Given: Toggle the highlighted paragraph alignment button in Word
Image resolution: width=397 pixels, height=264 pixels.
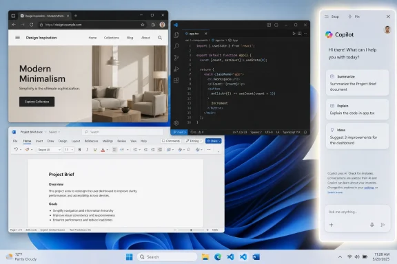Looking at the screenshot, I should 114,150.
